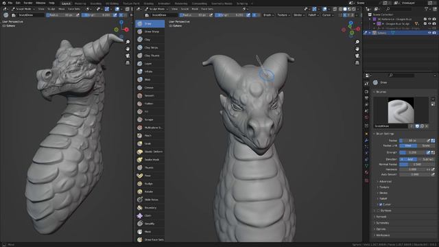Screen dimensions: 439x247
Task: Select the Clay Thumb brush
Action: pyautogui.click(x=150, y=56)
